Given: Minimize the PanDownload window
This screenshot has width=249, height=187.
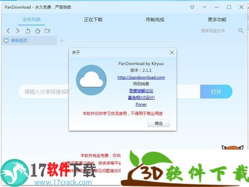Looking at the screenshot, I should [x=217, y=7].
